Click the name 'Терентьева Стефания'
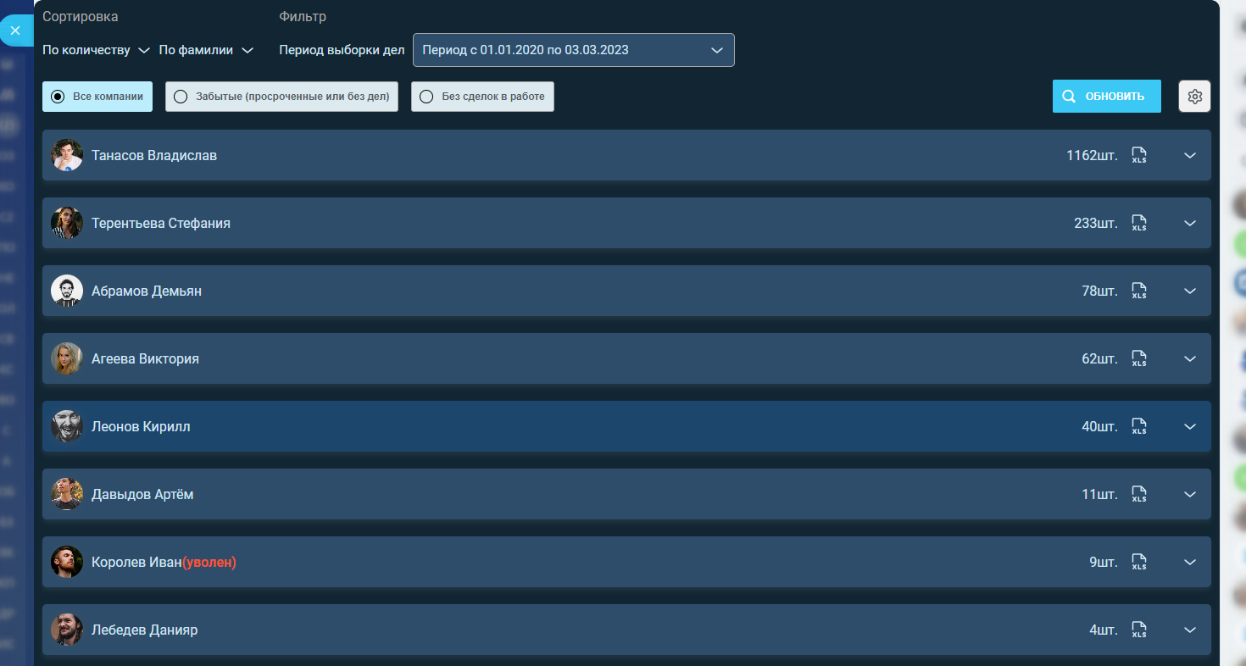 point(161,223)
